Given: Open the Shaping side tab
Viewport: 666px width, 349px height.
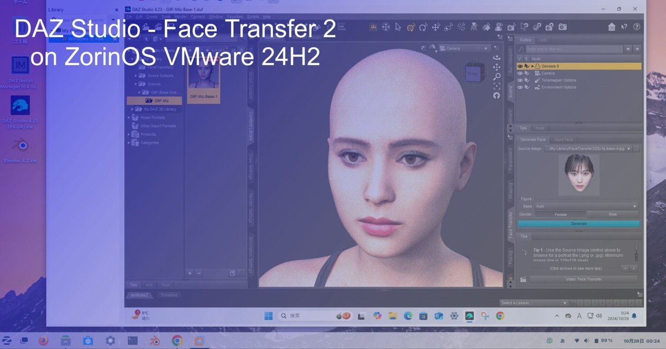Looking at the screenshot, I should pos(511,190).
